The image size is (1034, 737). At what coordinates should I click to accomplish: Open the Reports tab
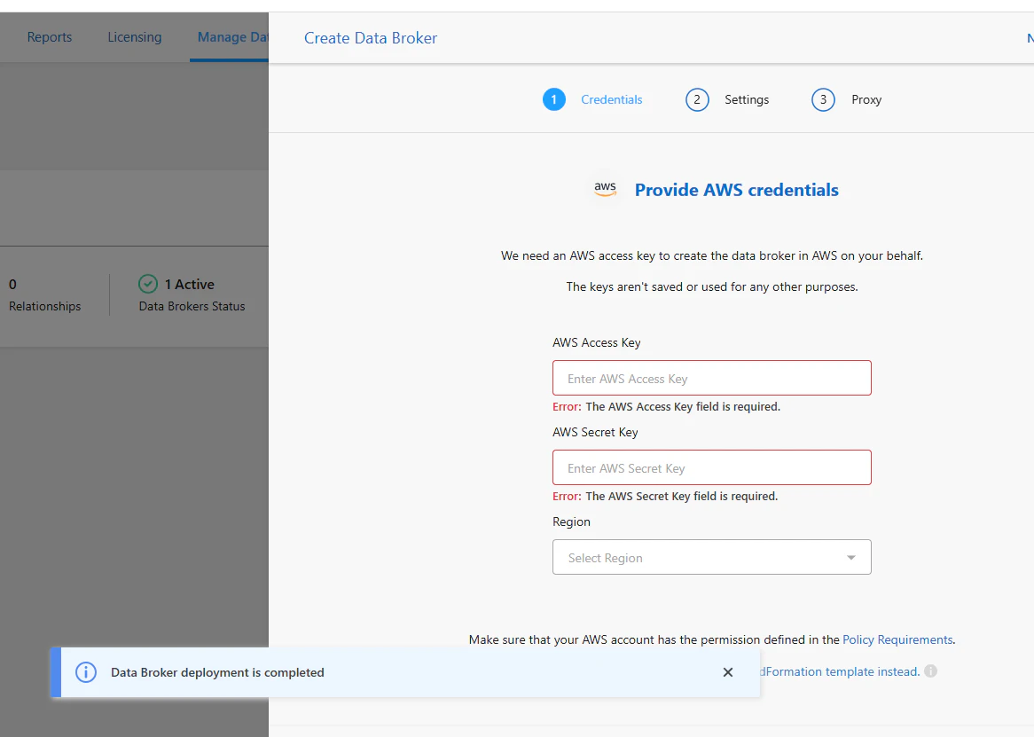(x=50, y=37)
